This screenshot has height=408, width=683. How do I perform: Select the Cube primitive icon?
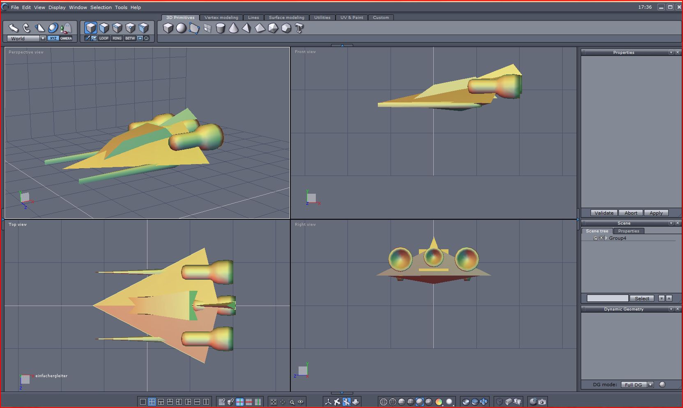click(168, 28)
